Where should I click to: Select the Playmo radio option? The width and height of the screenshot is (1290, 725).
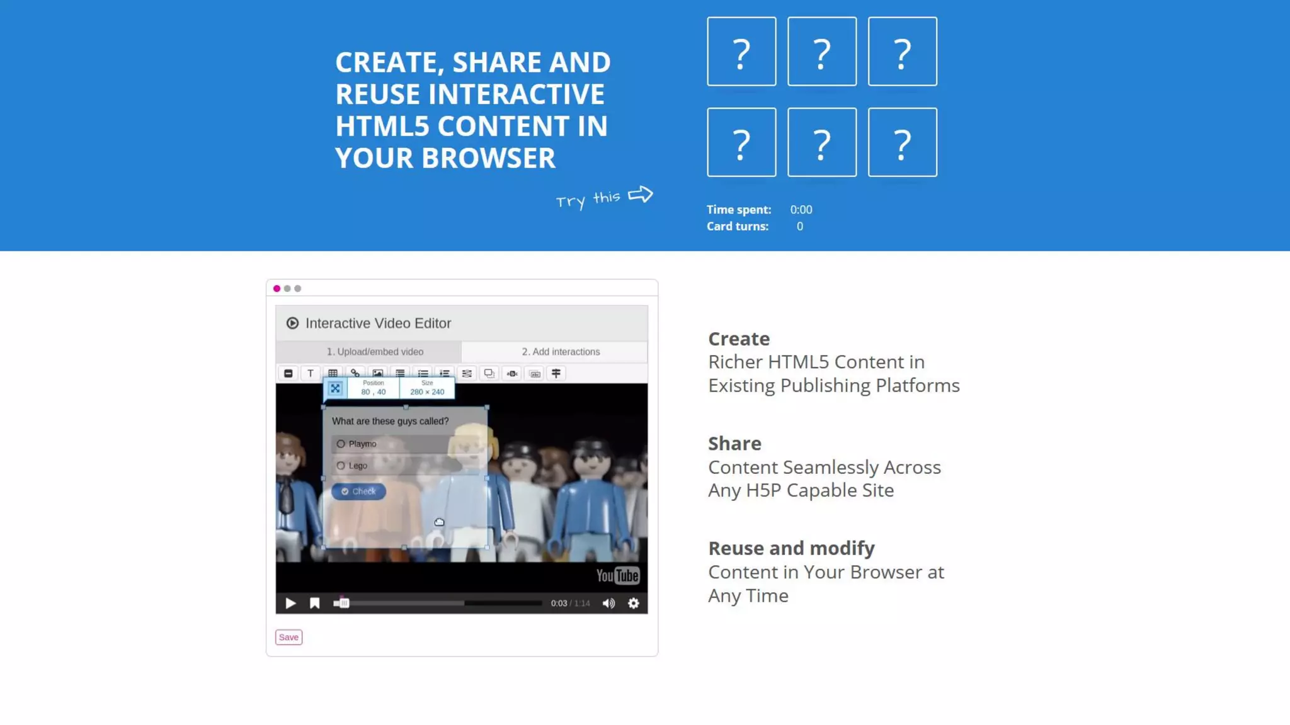coord(341,444)
